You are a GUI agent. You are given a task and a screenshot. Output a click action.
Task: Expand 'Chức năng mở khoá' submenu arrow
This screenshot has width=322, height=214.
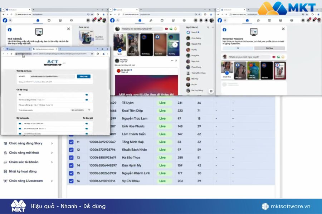[52, 153]
